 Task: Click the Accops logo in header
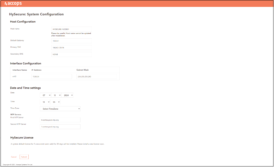click(x=13, y=3)
